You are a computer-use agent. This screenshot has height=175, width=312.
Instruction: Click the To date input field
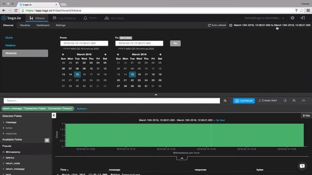coord(139,43)
